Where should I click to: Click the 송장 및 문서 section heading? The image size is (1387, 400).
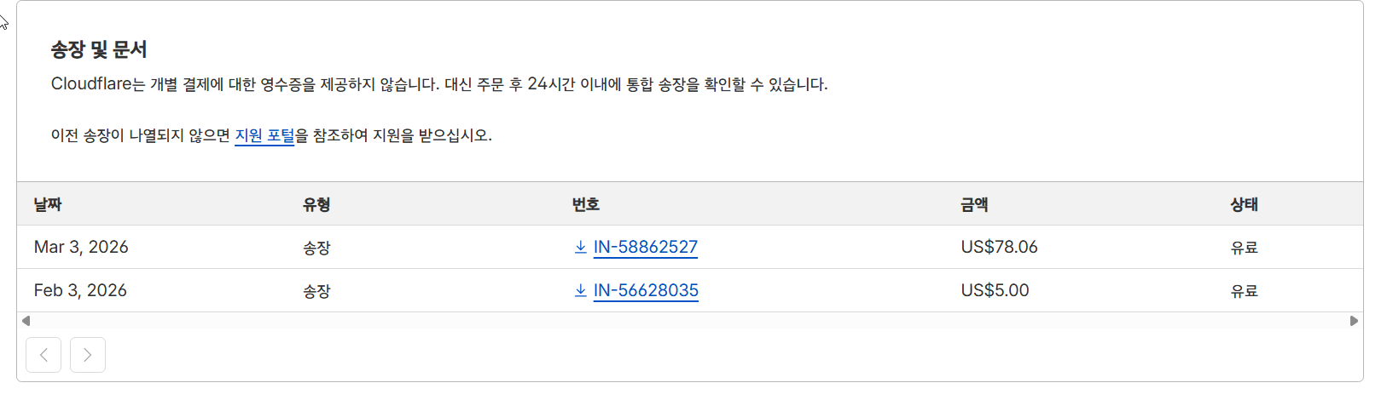99,49
